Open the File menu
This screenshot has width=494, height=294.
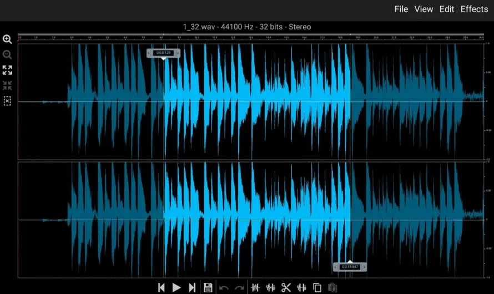coord(401,9)
